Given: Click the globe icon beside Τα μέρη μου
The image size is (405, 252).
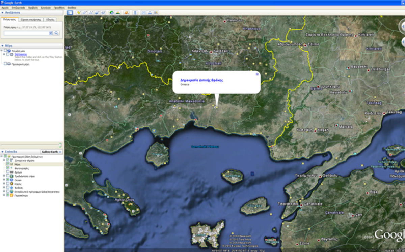Looking at the screenshot, I should pyautogui.click(x=9, y=51).
